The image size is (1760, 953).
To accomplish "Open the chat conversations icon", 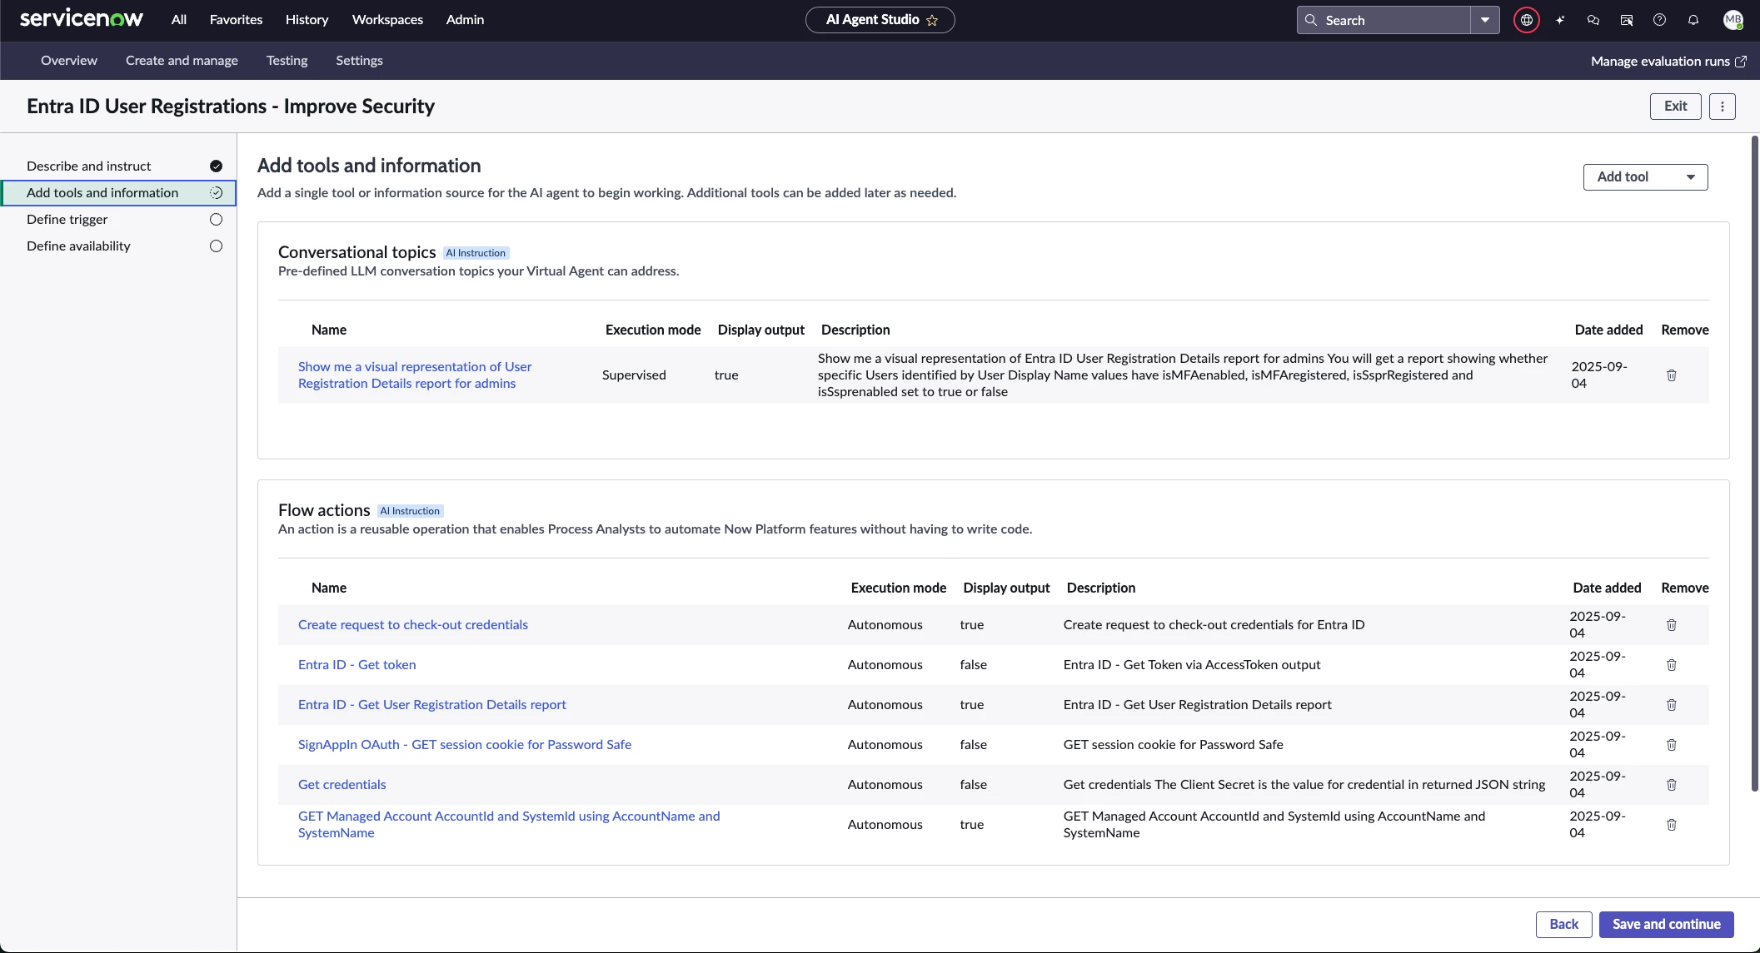I will point(1593,20).
